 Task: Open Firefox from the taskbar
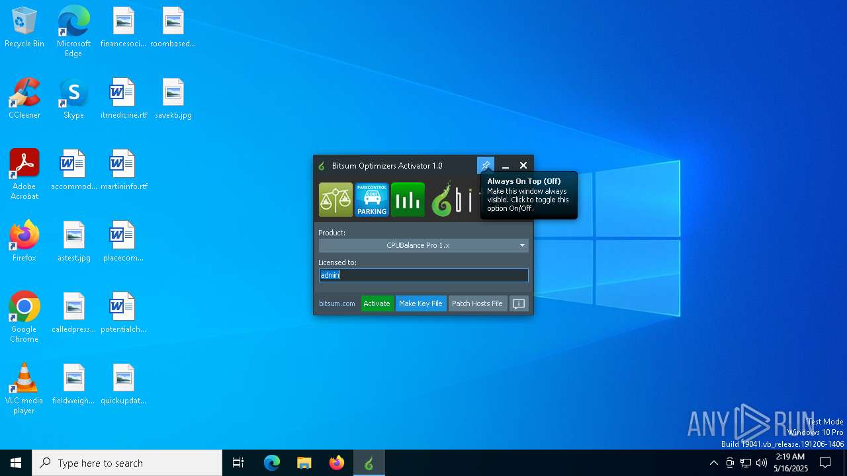(337, 463)
